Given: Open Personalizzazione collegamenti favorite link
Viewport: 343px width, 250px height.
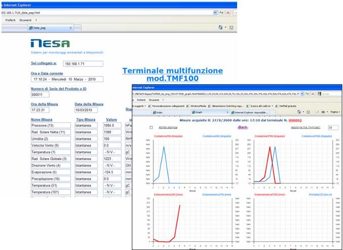Looking at the screenshot, I should pyautogui.click(x=167, y=106).
